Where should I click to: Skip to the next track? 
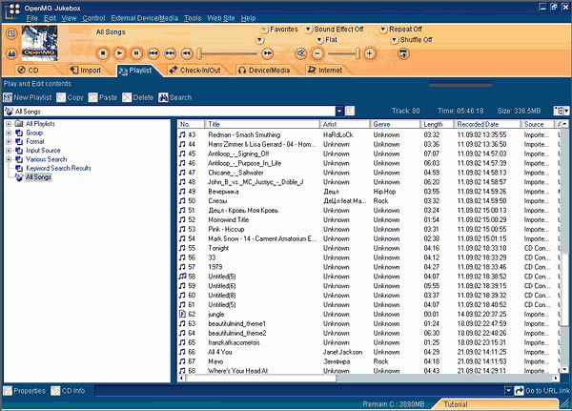tap(170, 53)
